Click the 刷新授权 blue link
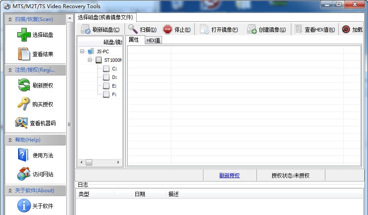Image resolution: width=368 pixels, height=215 pixels. tap(229, 176)
